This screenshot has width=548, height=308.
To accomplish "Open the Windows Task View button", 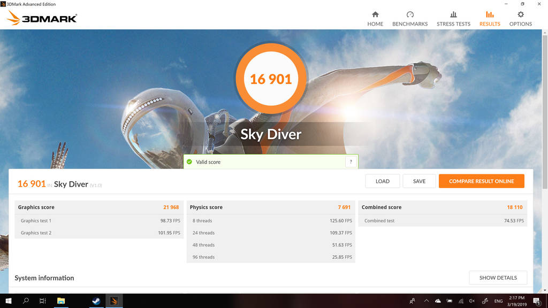I will coord(43,301).
